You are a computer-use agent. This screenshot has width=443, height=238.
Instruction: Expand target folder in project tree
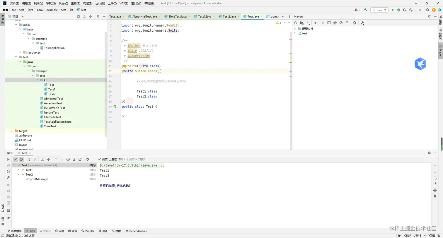[x=12, y=131]
